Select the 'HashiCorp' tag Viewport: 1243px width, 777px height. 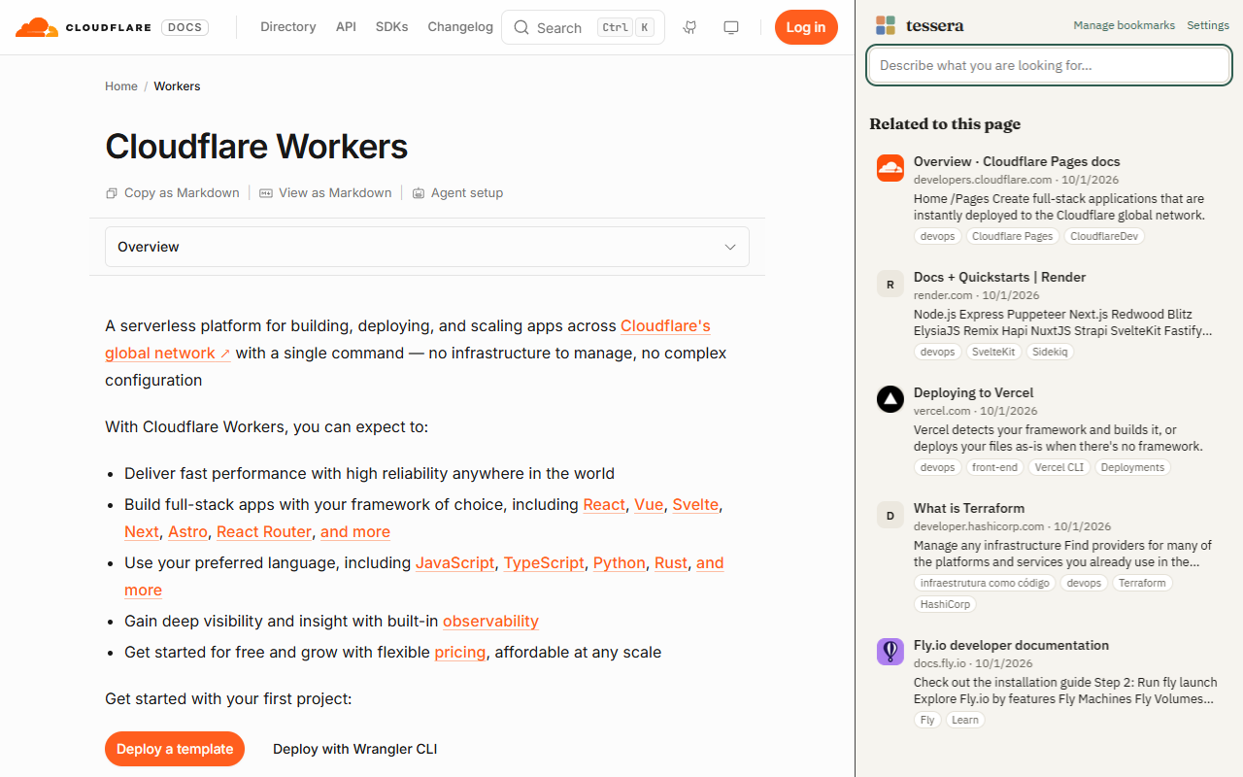[945, 604]
